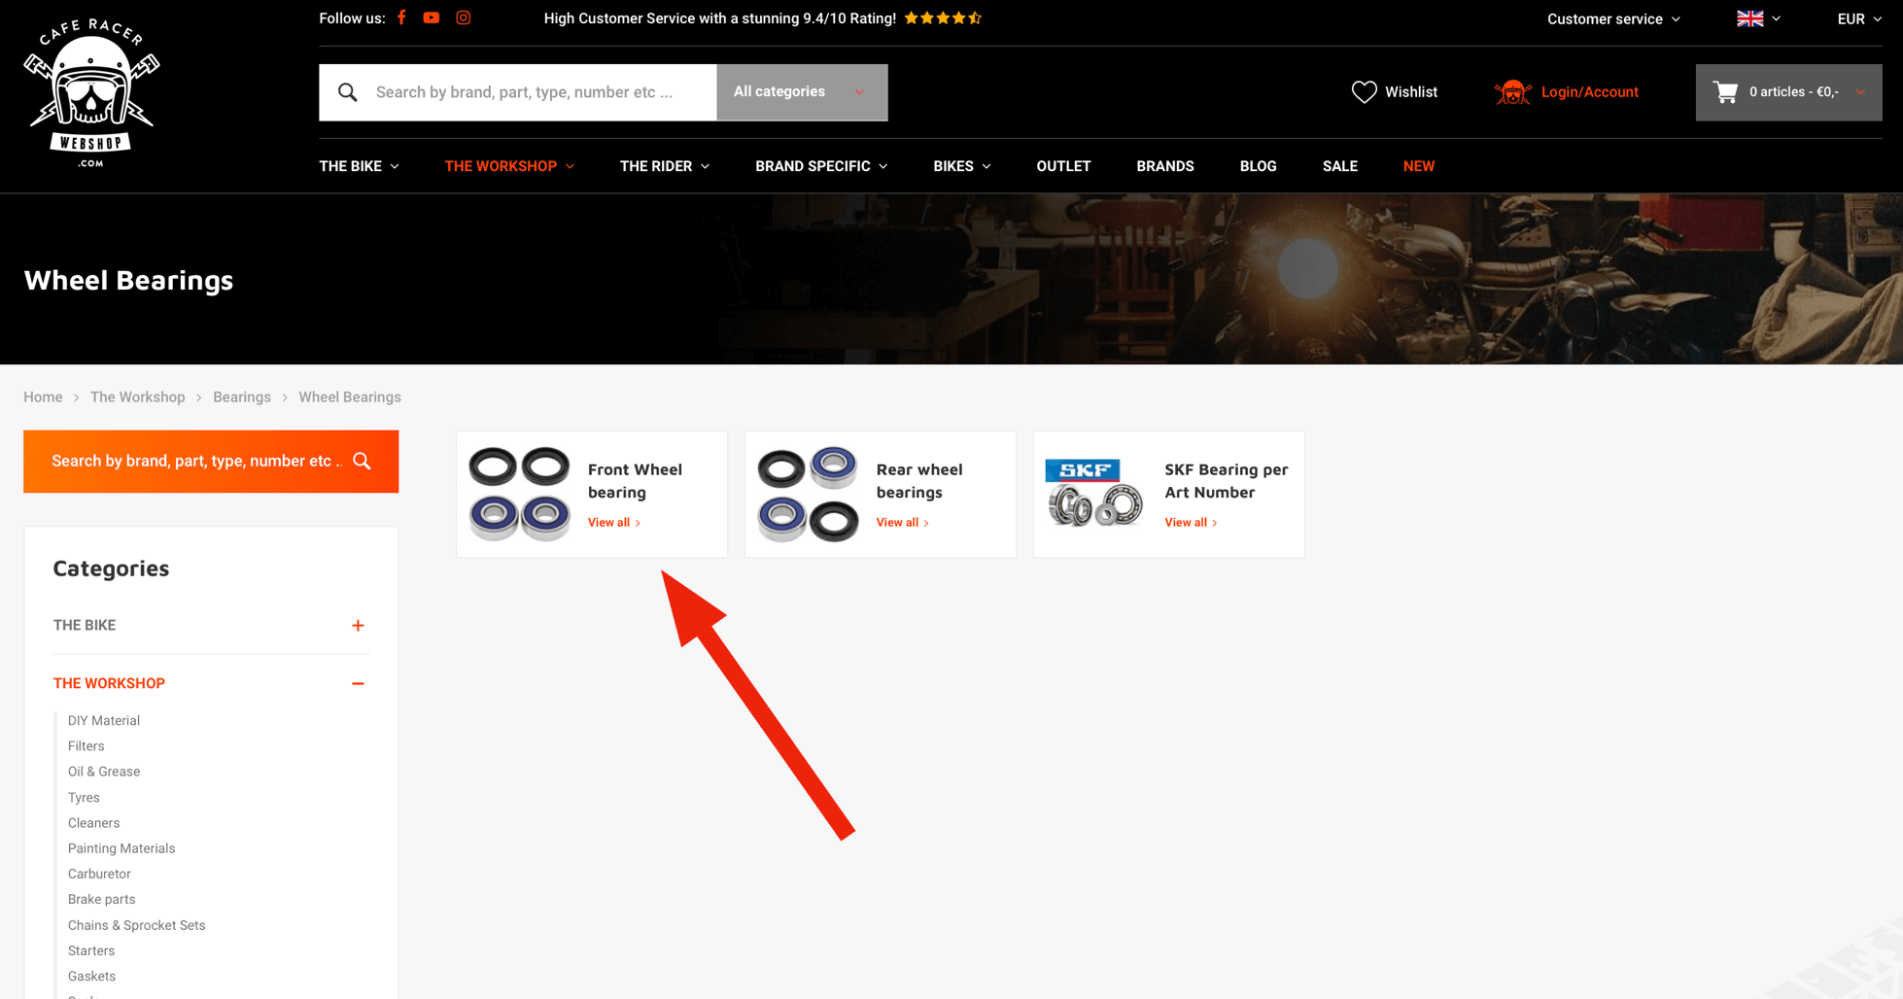Click the magnifier in the orange search box
1903x999 pixels.
click(363, 461)
